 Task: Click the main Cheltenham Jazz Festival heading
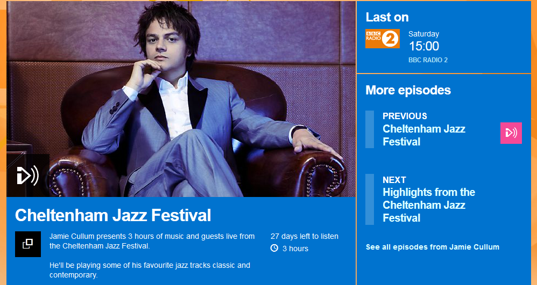(113, 215)
